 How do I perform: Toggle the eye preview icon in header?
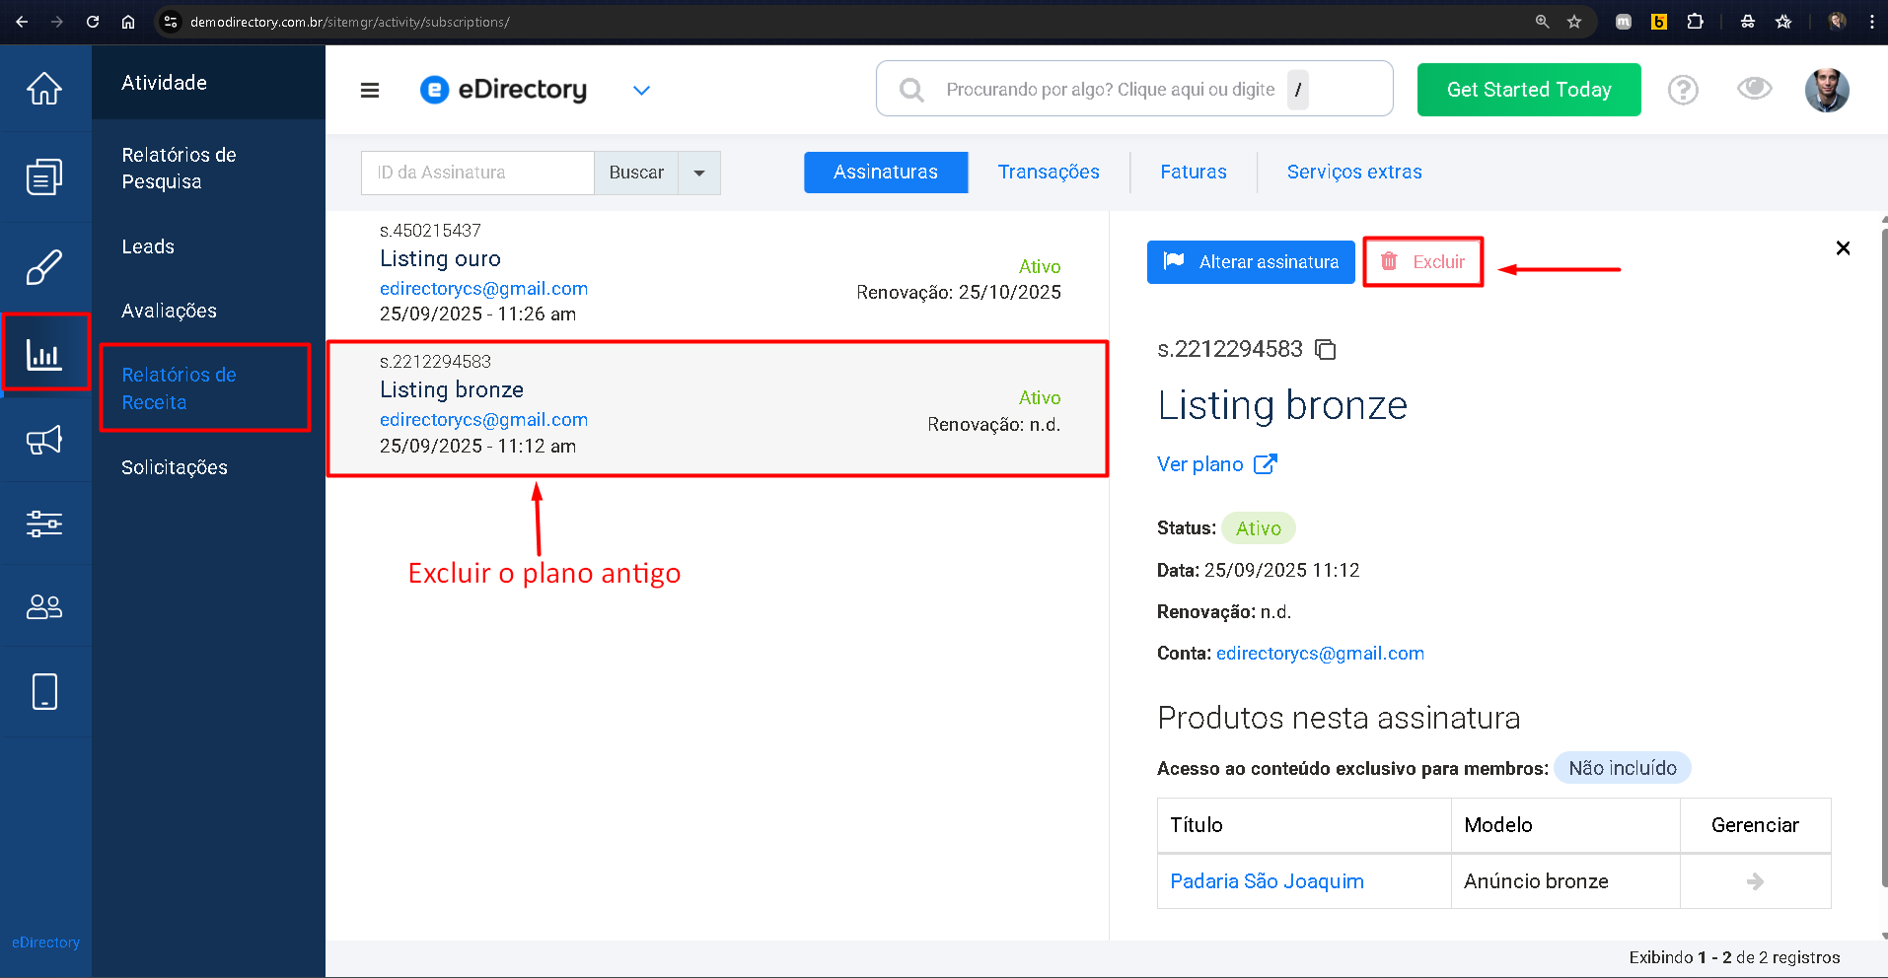[1755, 89]
